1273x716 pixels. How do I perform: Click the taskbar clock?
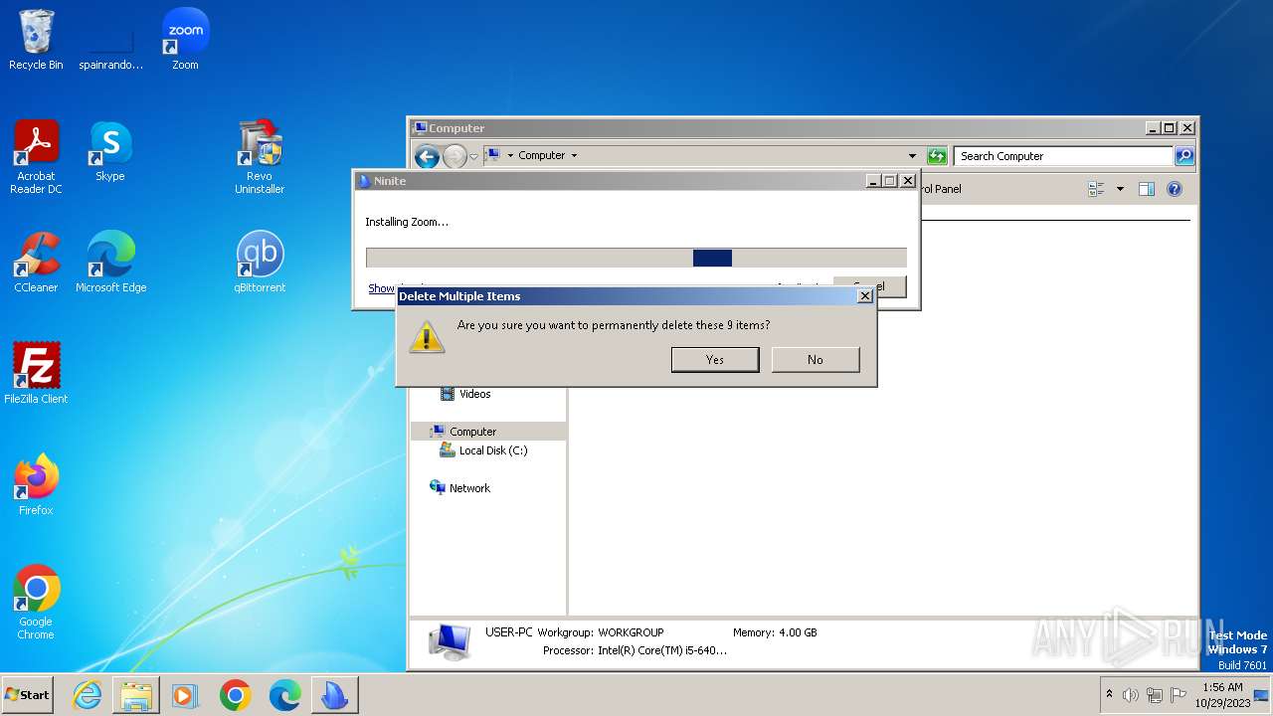click(x=1222, y=695)
